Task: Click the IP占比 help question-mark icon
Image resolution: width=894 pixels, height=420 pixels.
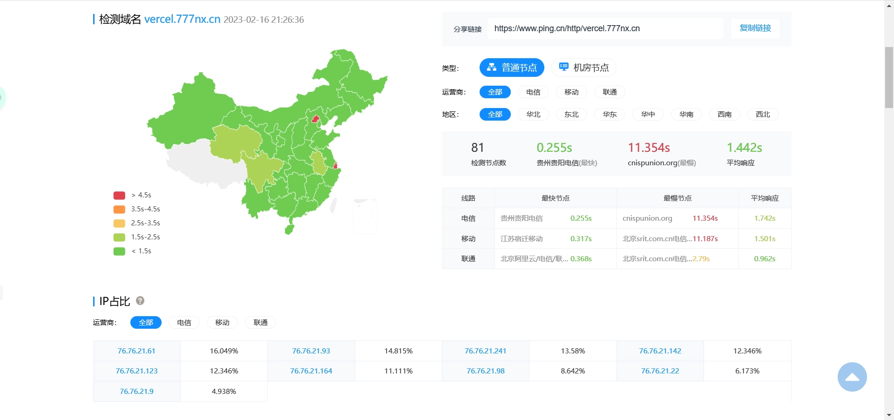Action: (x=140, y=301)
